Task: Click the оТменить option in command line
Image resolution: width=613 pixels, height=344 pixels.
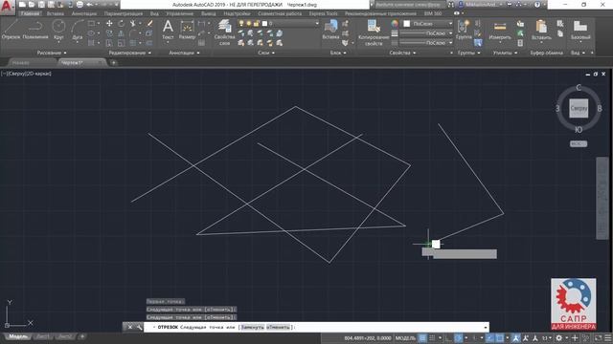Action: [x=278, y=327]
